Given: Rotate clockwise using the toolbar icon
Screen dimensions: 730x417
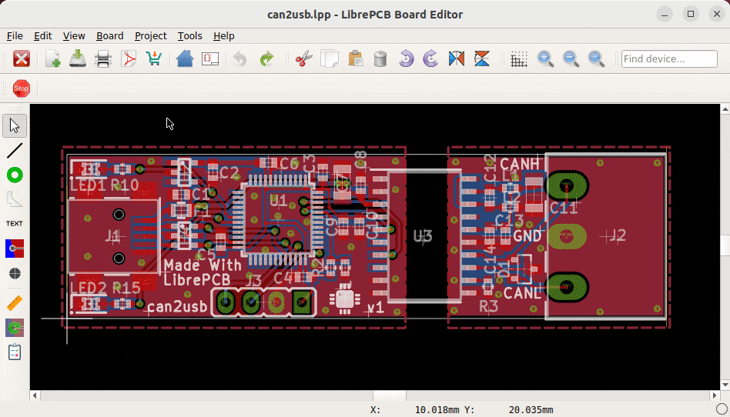Looking at the screenshot, I should 431,58.
